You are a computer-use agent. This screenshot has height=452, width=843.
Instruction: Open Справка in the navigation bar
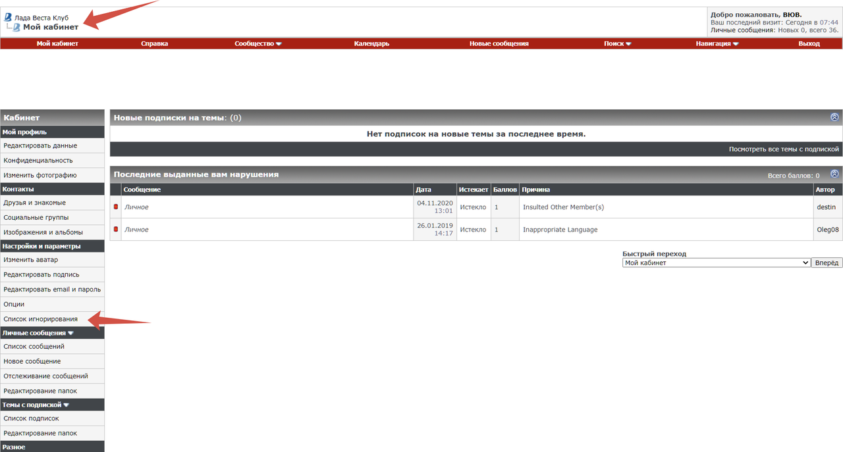[x=155, y=43]
